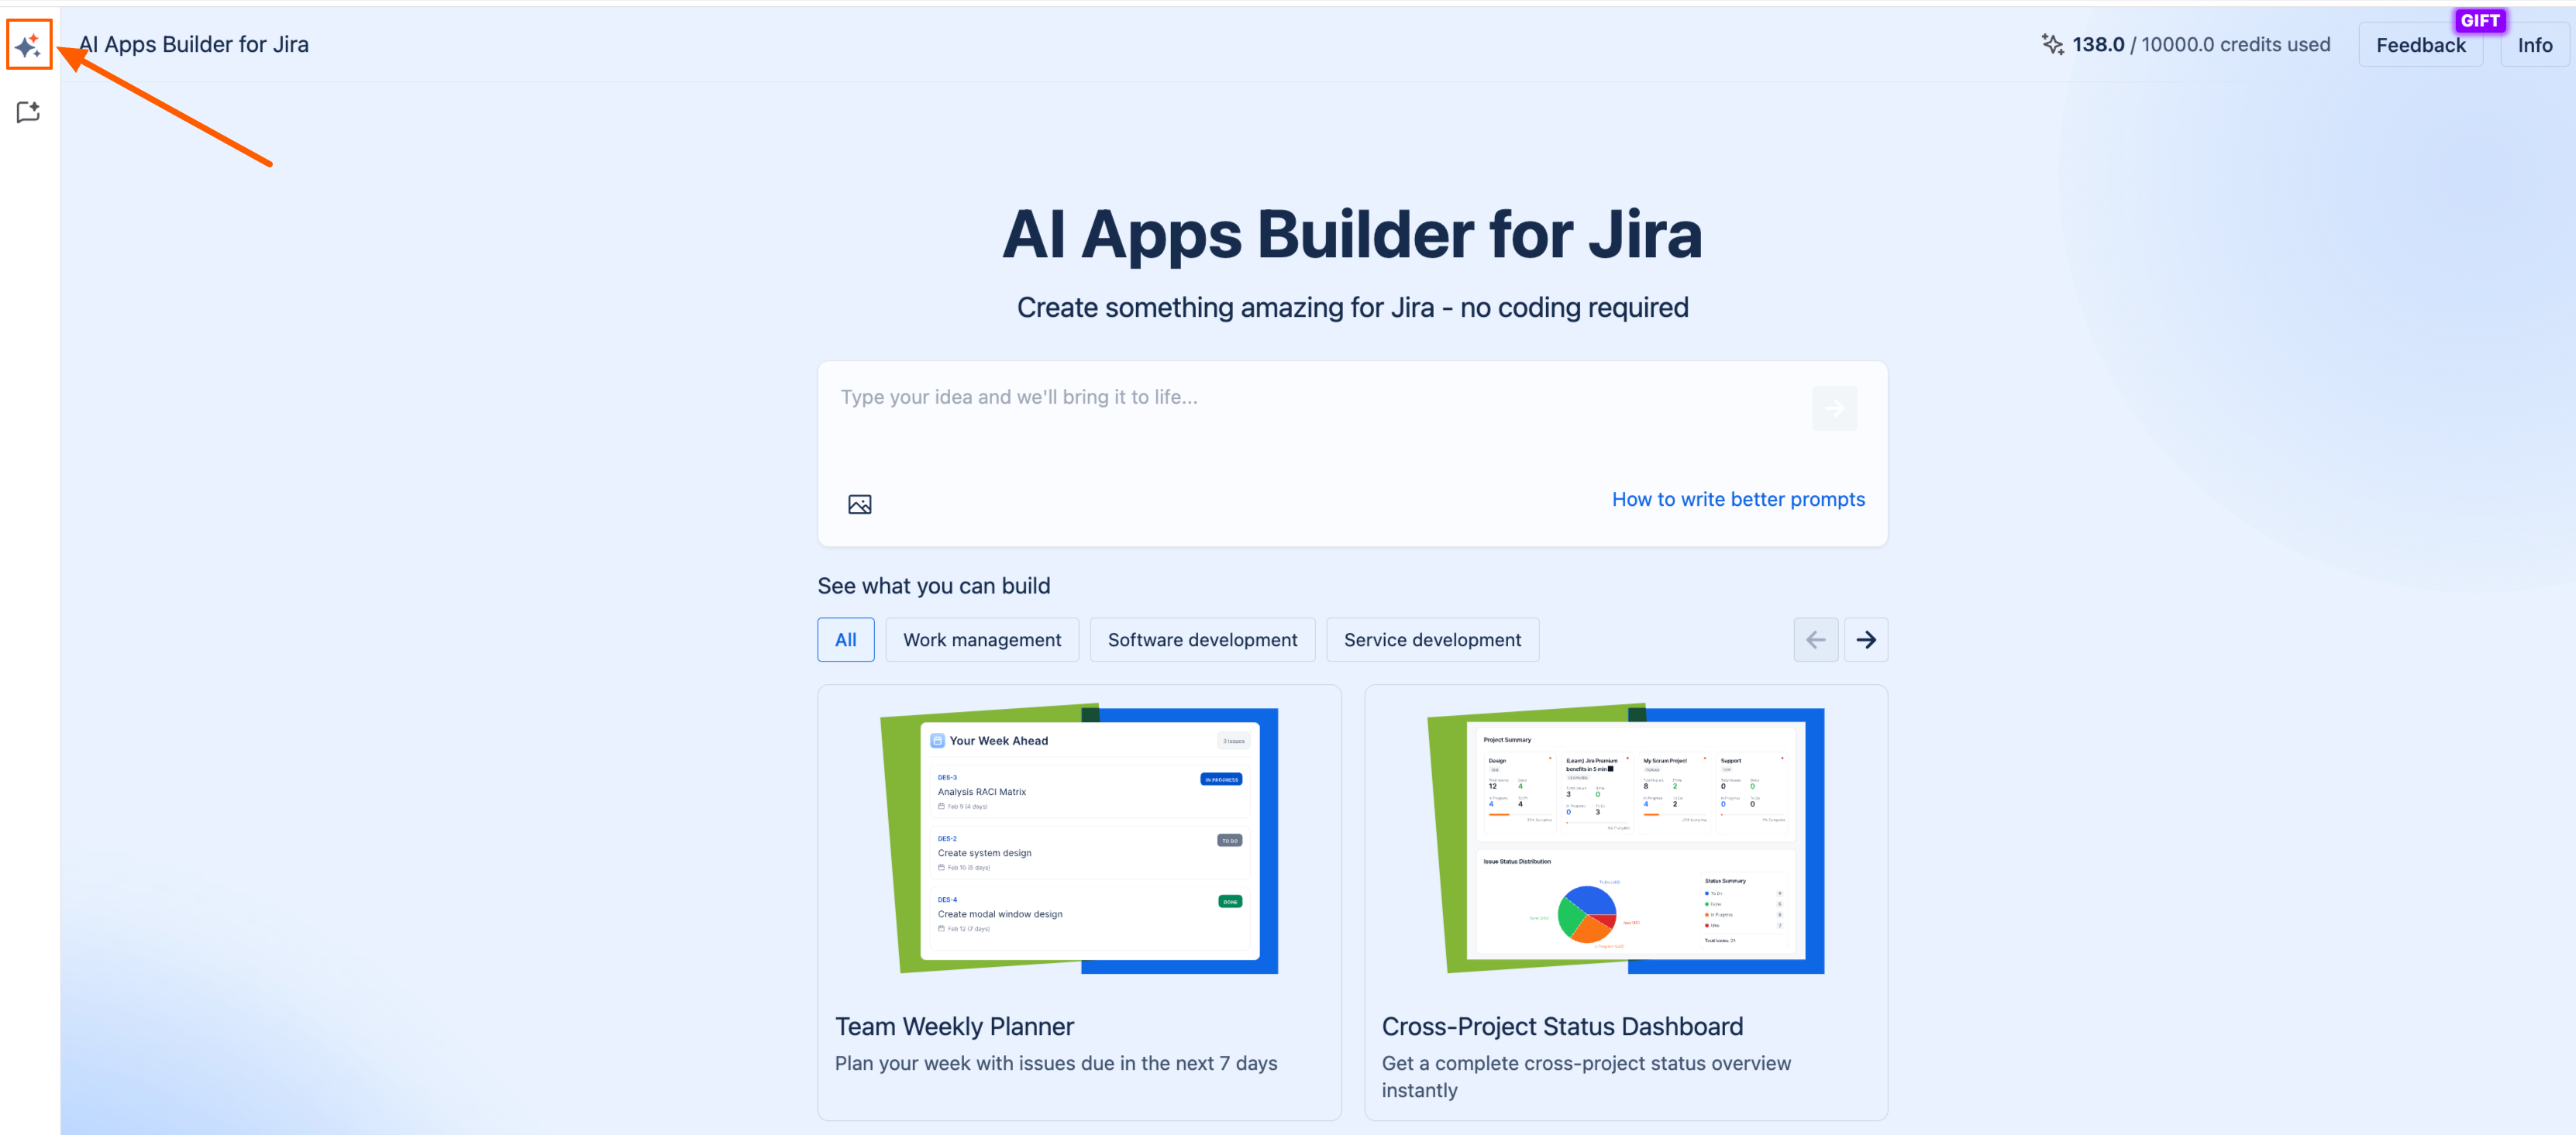Go to next template examples

pyautogui.click(x=1866, y=640)
